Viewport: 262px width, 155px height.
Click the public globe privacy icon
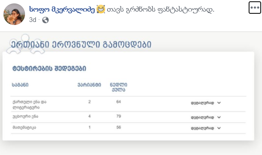click(x=45, y=20)
